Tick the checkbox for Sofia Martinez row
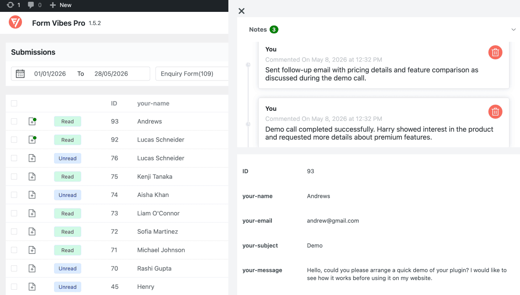 (14, 232)
